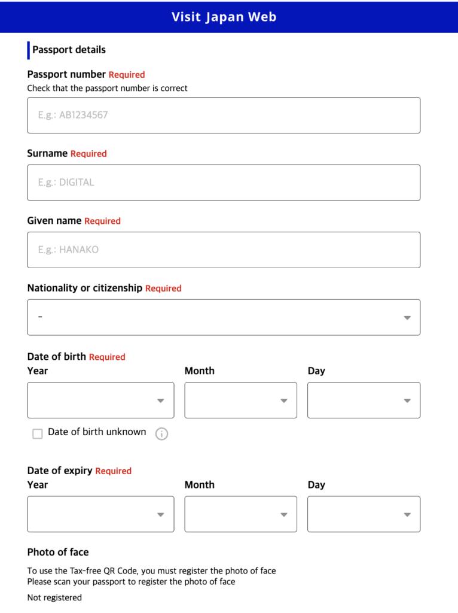The image size is (458, 613).
Task: Click the Required label next to Passport number
Action: pos(126,74)
